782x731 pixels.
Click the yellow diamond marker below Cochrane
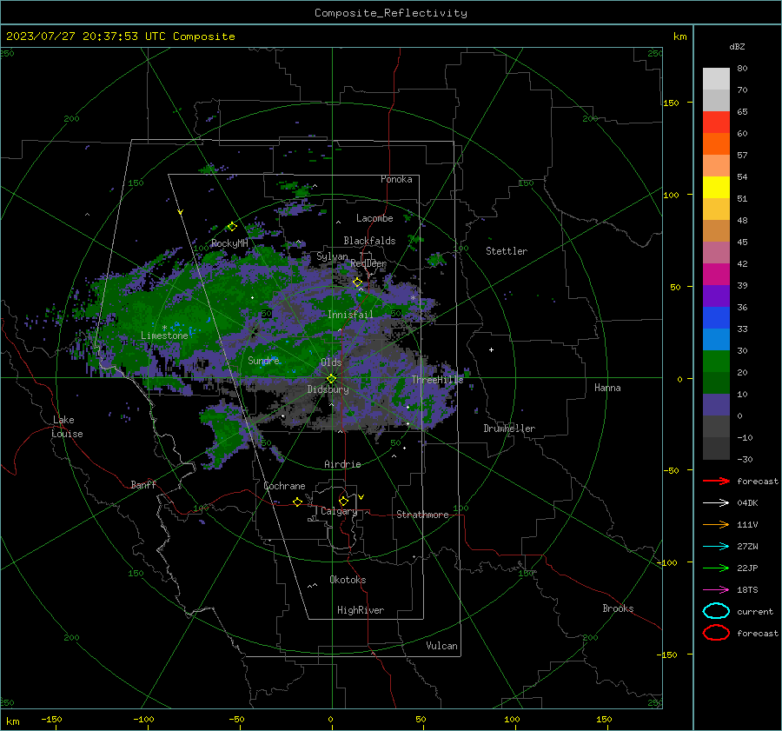297,502
